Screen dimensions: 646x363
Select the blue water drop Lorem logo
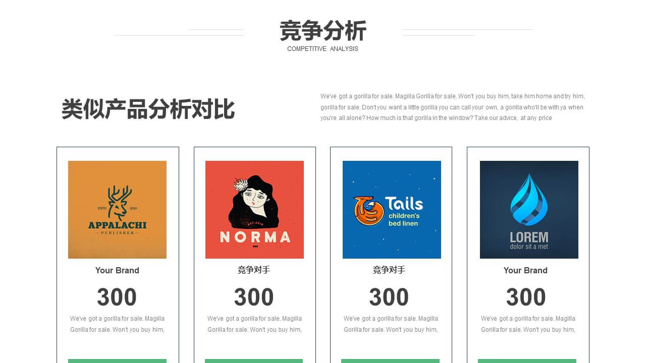(x=529, y=210)
